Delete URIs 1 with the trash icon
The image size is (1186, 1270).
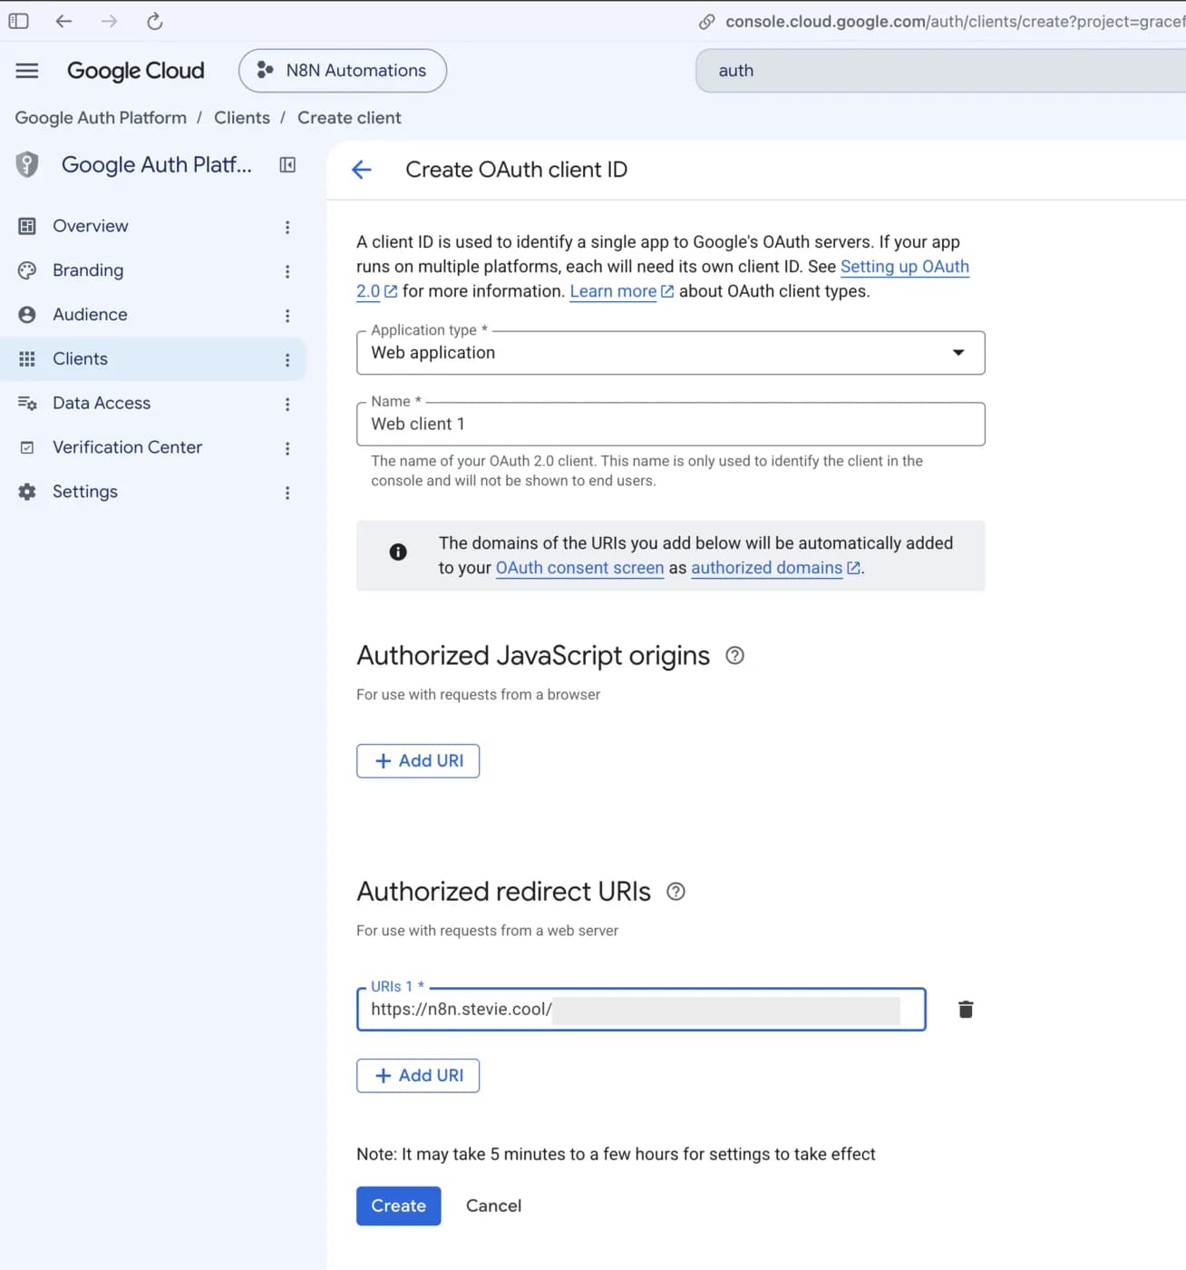(x=966, y=1010)
